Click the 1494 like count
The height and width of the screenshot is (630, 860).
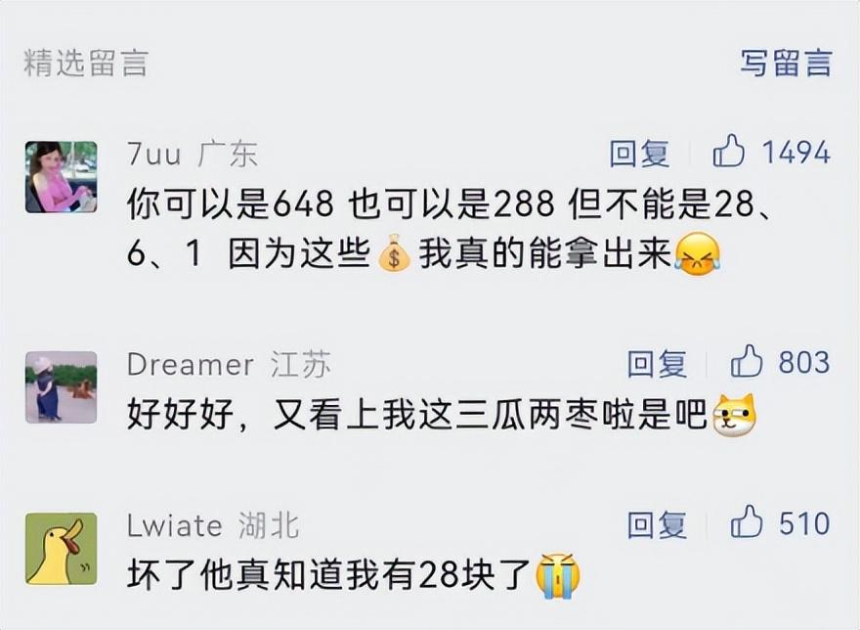pos(795,152)
